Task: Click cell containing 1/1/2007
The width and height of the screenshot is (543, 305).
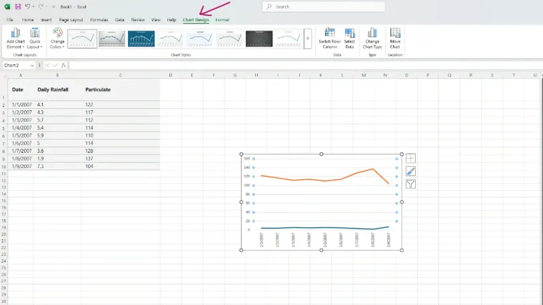Action: (x=21, y=104)
